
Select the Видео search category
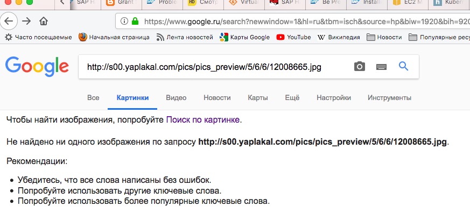[176, 97]
